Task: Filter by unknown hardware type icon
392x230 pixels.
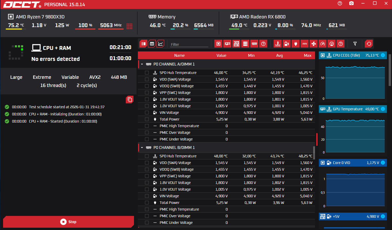Action: coord(263,44)
